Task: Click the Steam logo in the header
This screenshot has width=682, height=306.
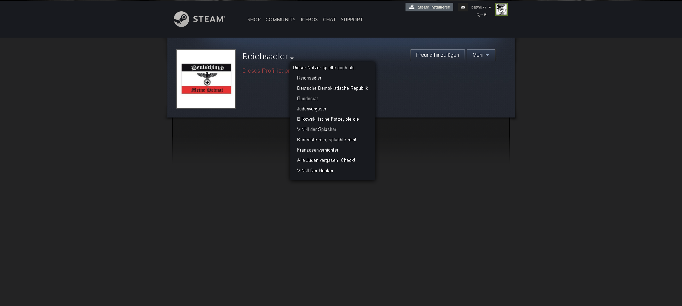Action: click(199, 19)
